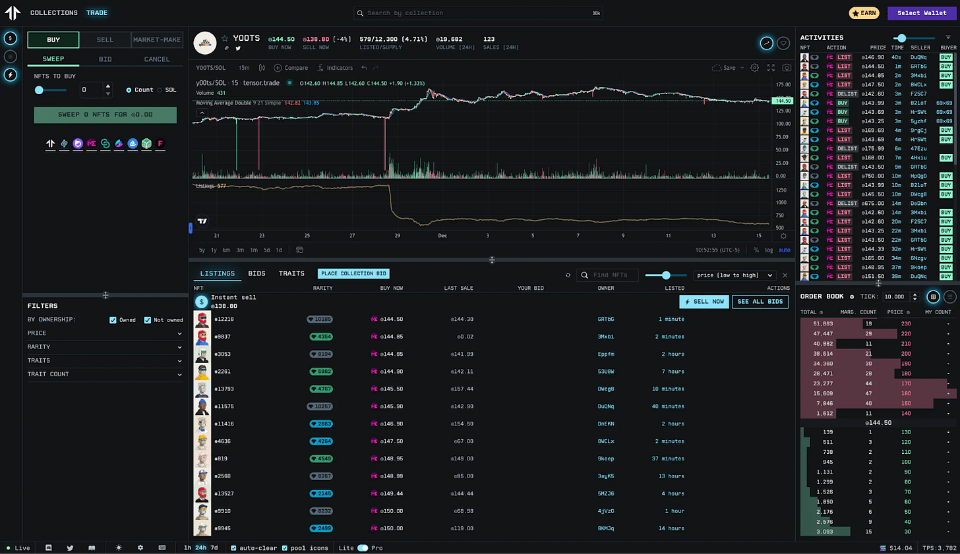
Task: Select the SOL radio option
Action: (160, 90)
